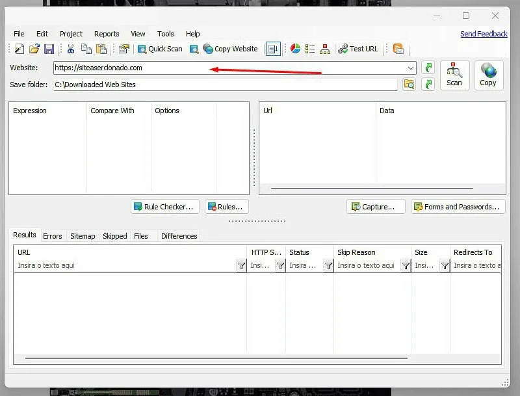Open project using folder toolbar icon
520x396 pixels.
coord(34,49)
